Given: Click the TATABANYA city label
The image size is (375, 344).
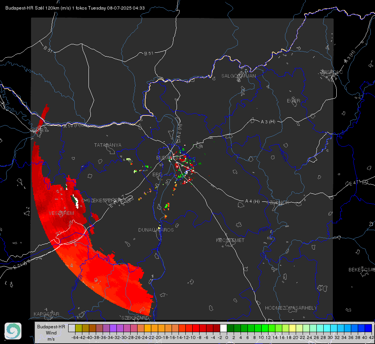Looking at the screenshot, I should [x=108, y=145].
